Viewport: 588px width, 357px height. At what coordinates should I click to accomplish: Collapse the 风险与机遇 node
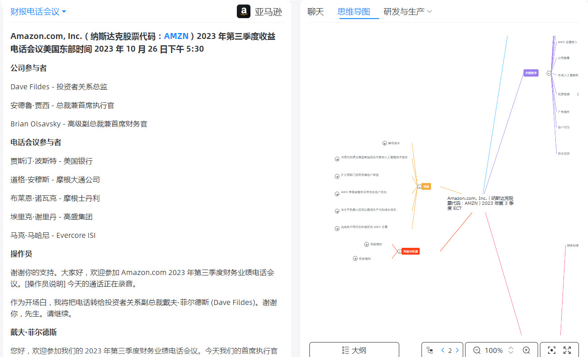point(399,251)
